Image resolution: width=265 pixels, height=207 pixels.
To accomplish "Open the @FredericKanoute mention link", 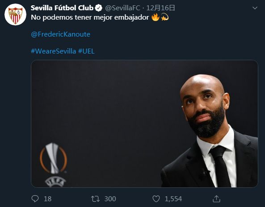I will 60,34.
